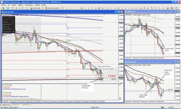The width and height of the screenshot is (181, 109).
Task: Open the Terminal panel icon
Action: [x=23, y=8]
